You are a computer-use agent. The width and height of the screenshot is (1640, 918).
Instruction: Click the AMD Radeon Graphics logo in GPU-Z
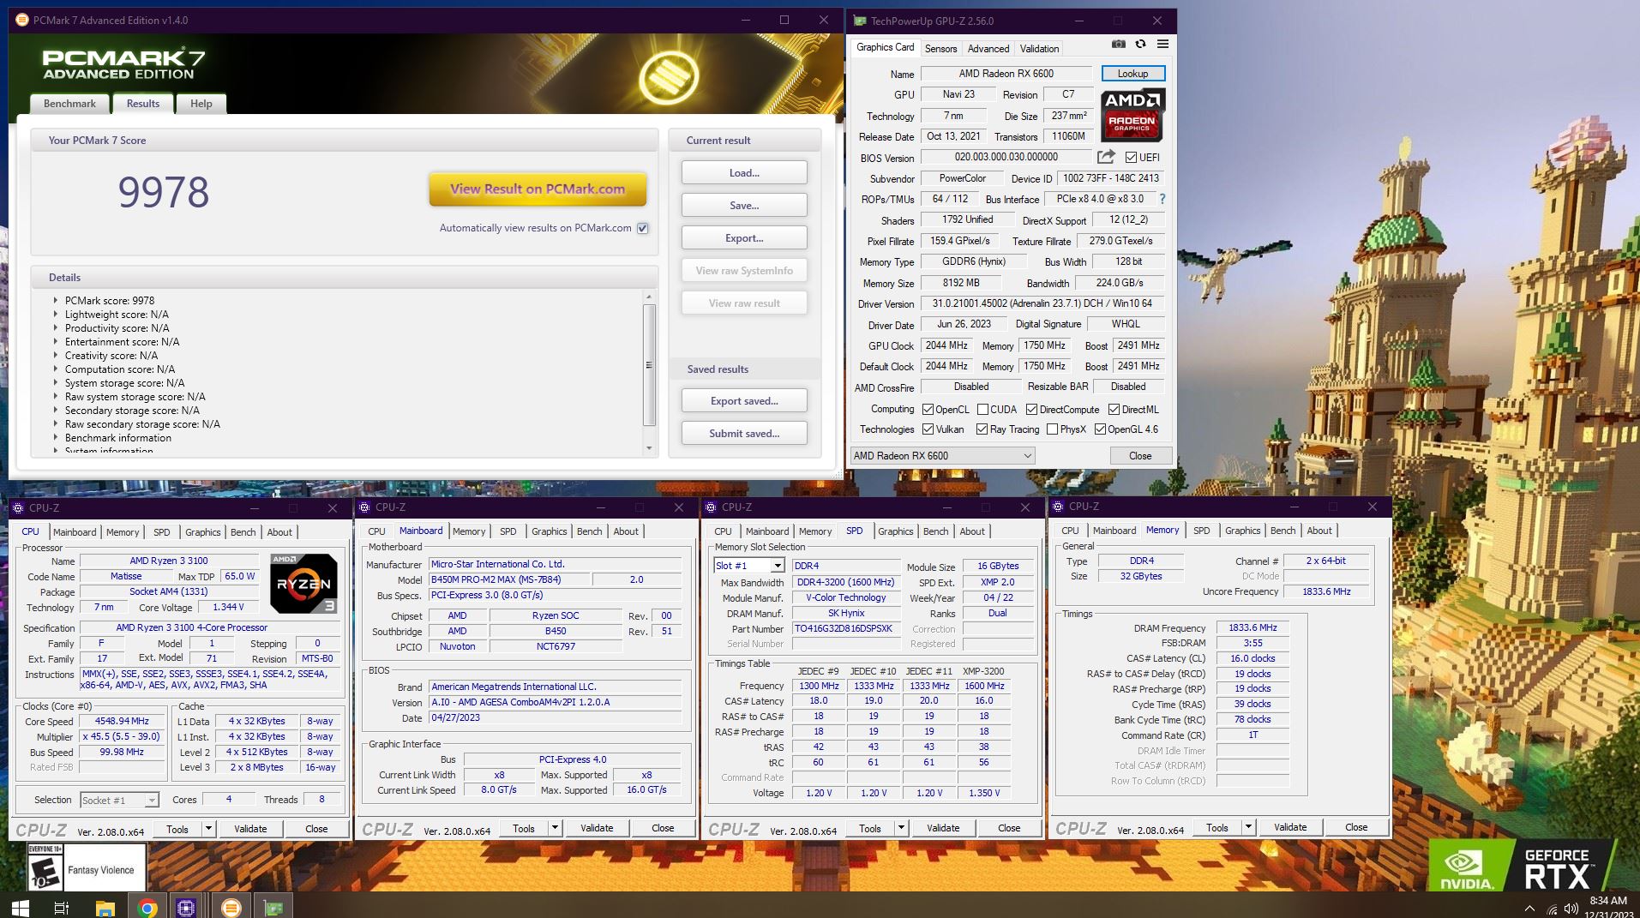[1132, 115]
